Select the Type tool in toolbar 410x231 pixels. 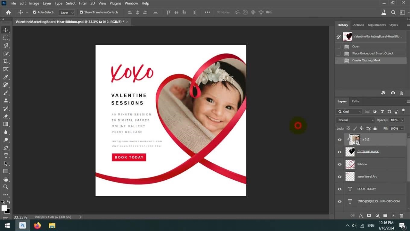click(x=6, y=156)
